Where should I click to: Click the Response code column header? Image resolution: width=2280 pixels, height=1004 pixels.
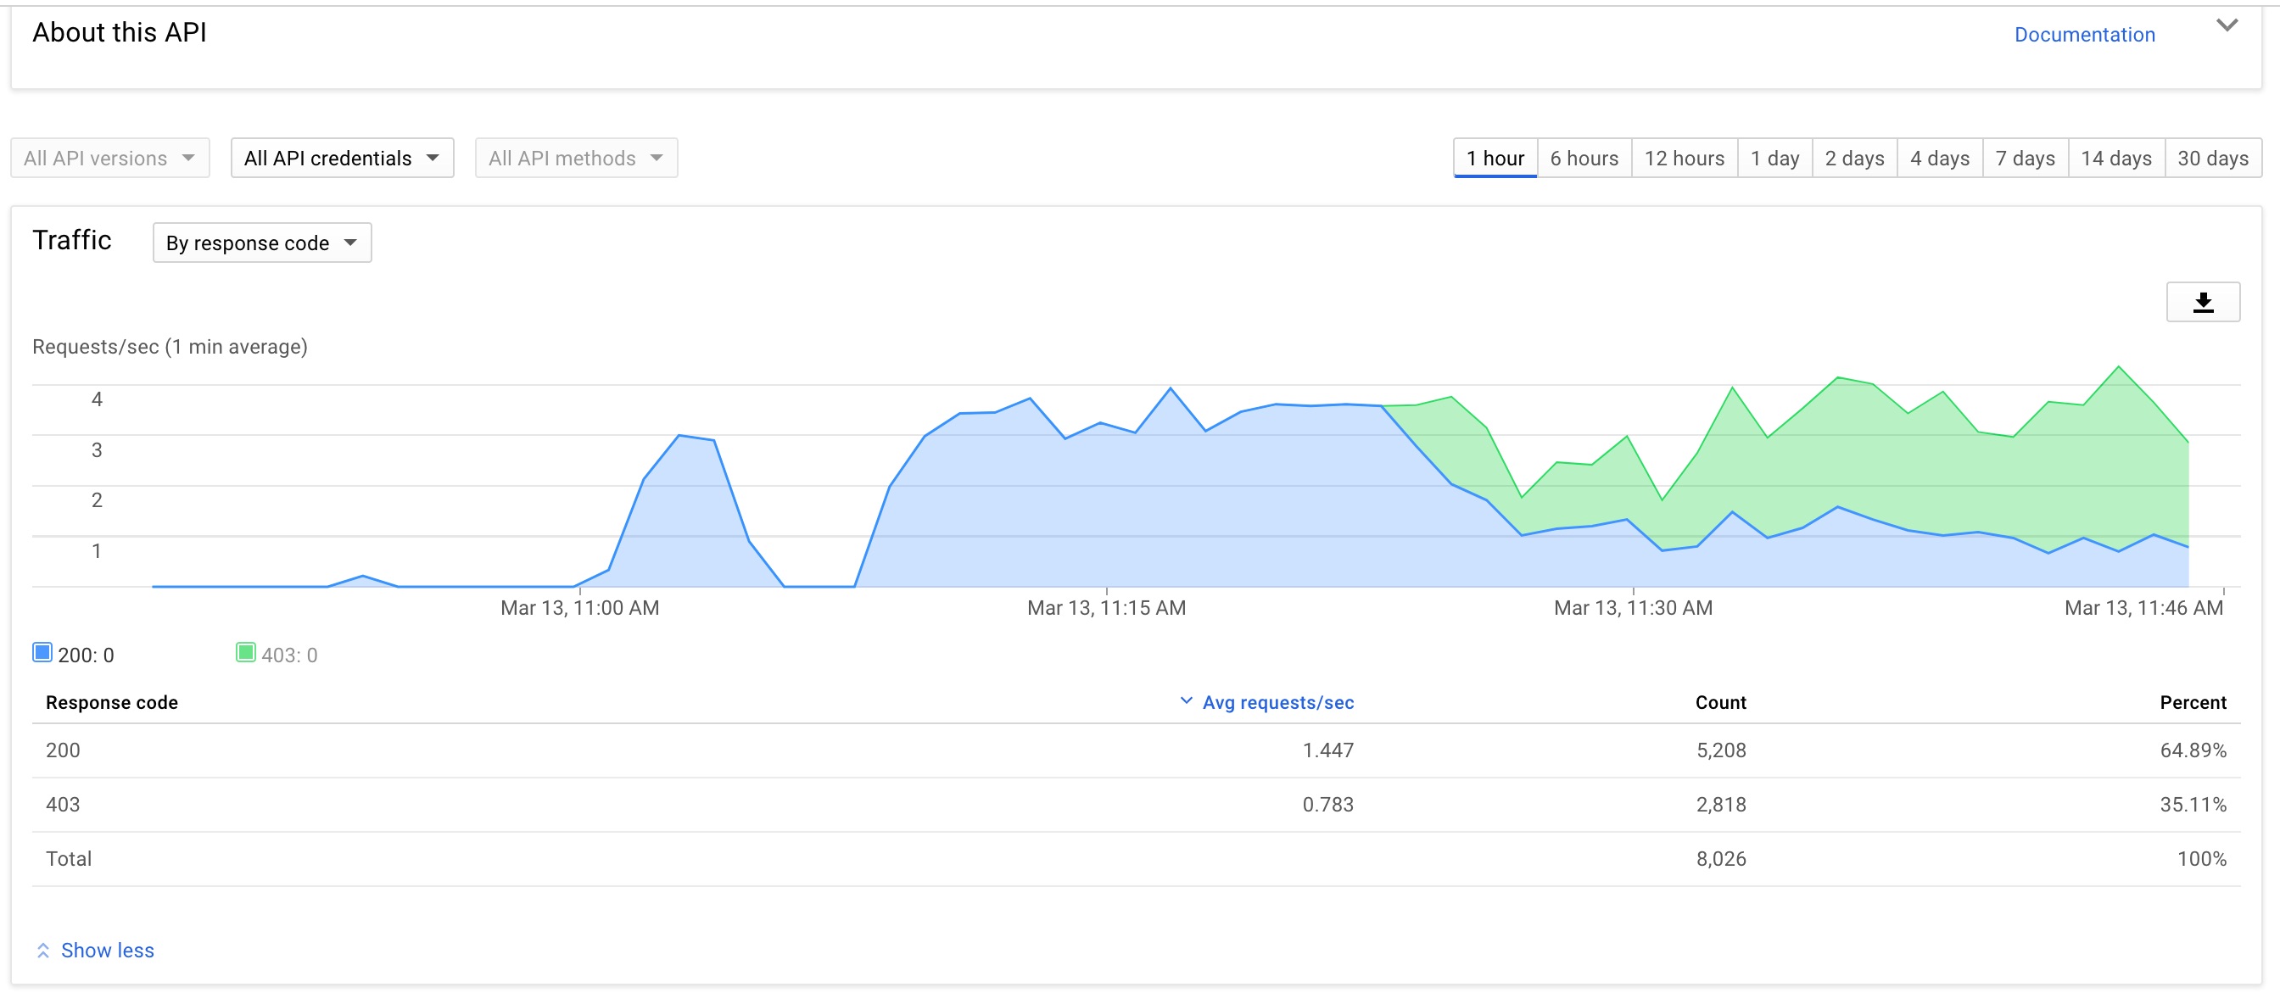point(111,702)
